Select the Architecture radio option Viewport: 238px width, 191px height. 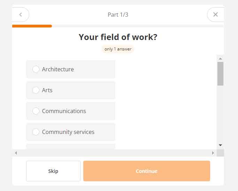pyautogui.click(x=36, y=69)
